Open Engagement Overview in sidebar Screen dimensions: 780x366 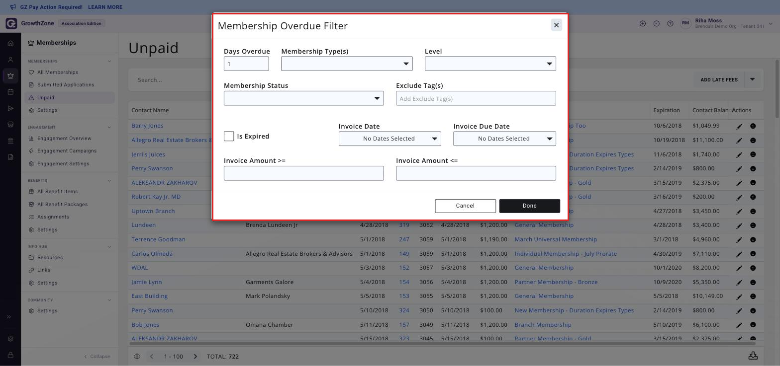click(64, 138)
